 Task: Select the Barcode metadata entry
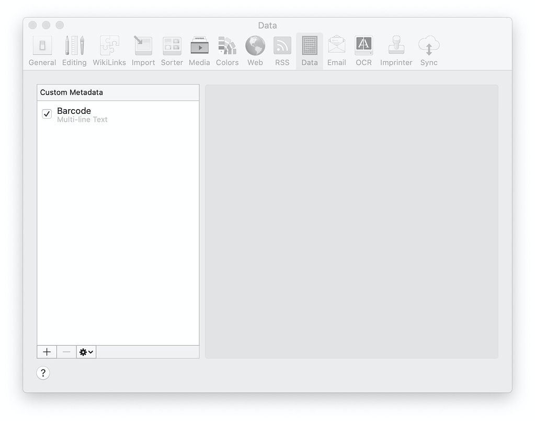coord(74,111)
